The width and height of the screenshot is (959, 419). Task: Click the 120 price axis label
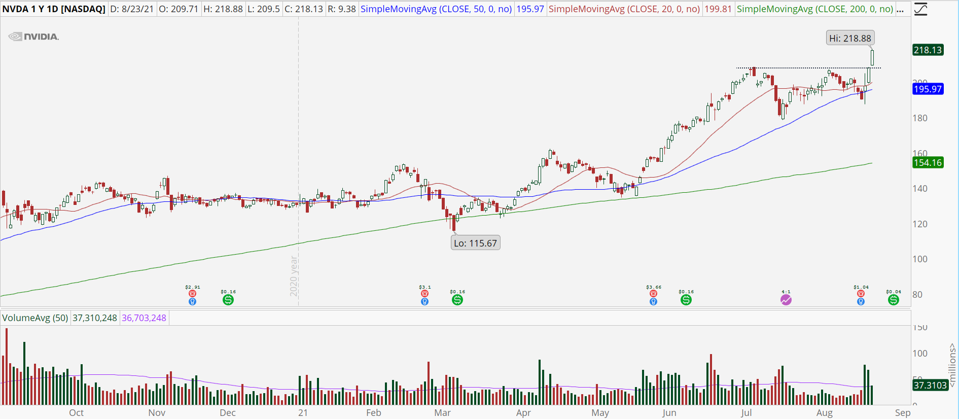click(x=920, y=224)
